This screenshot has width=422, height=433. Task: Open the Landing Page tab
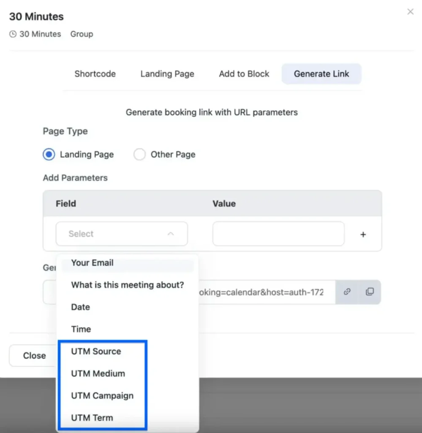tap(167, 74)
